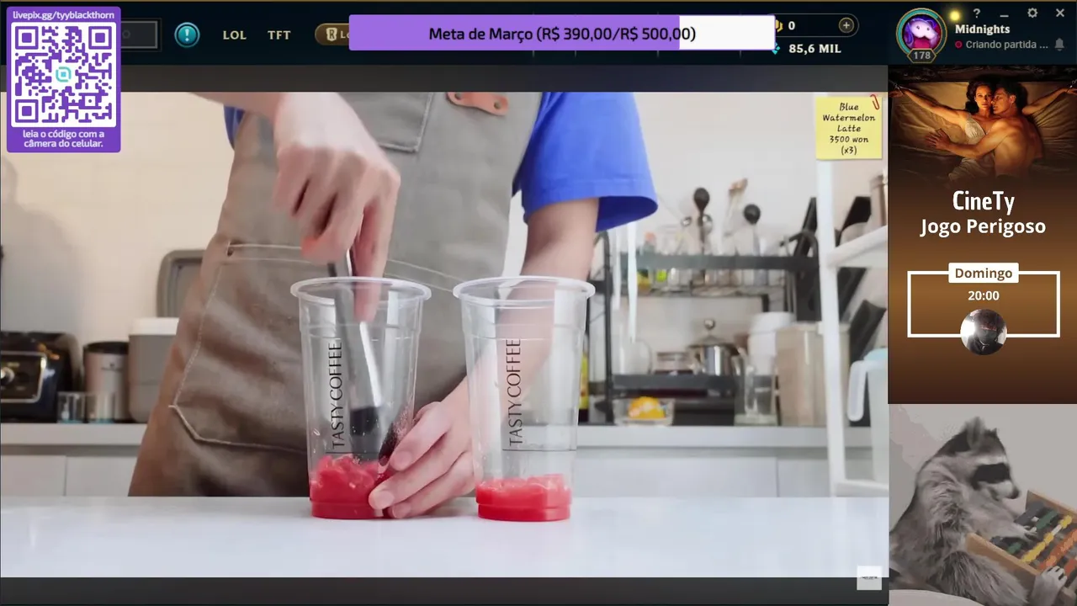This screenshot has width=1077, height=606.
Task: Click the level 178 badge
Action: pos(921,56)
